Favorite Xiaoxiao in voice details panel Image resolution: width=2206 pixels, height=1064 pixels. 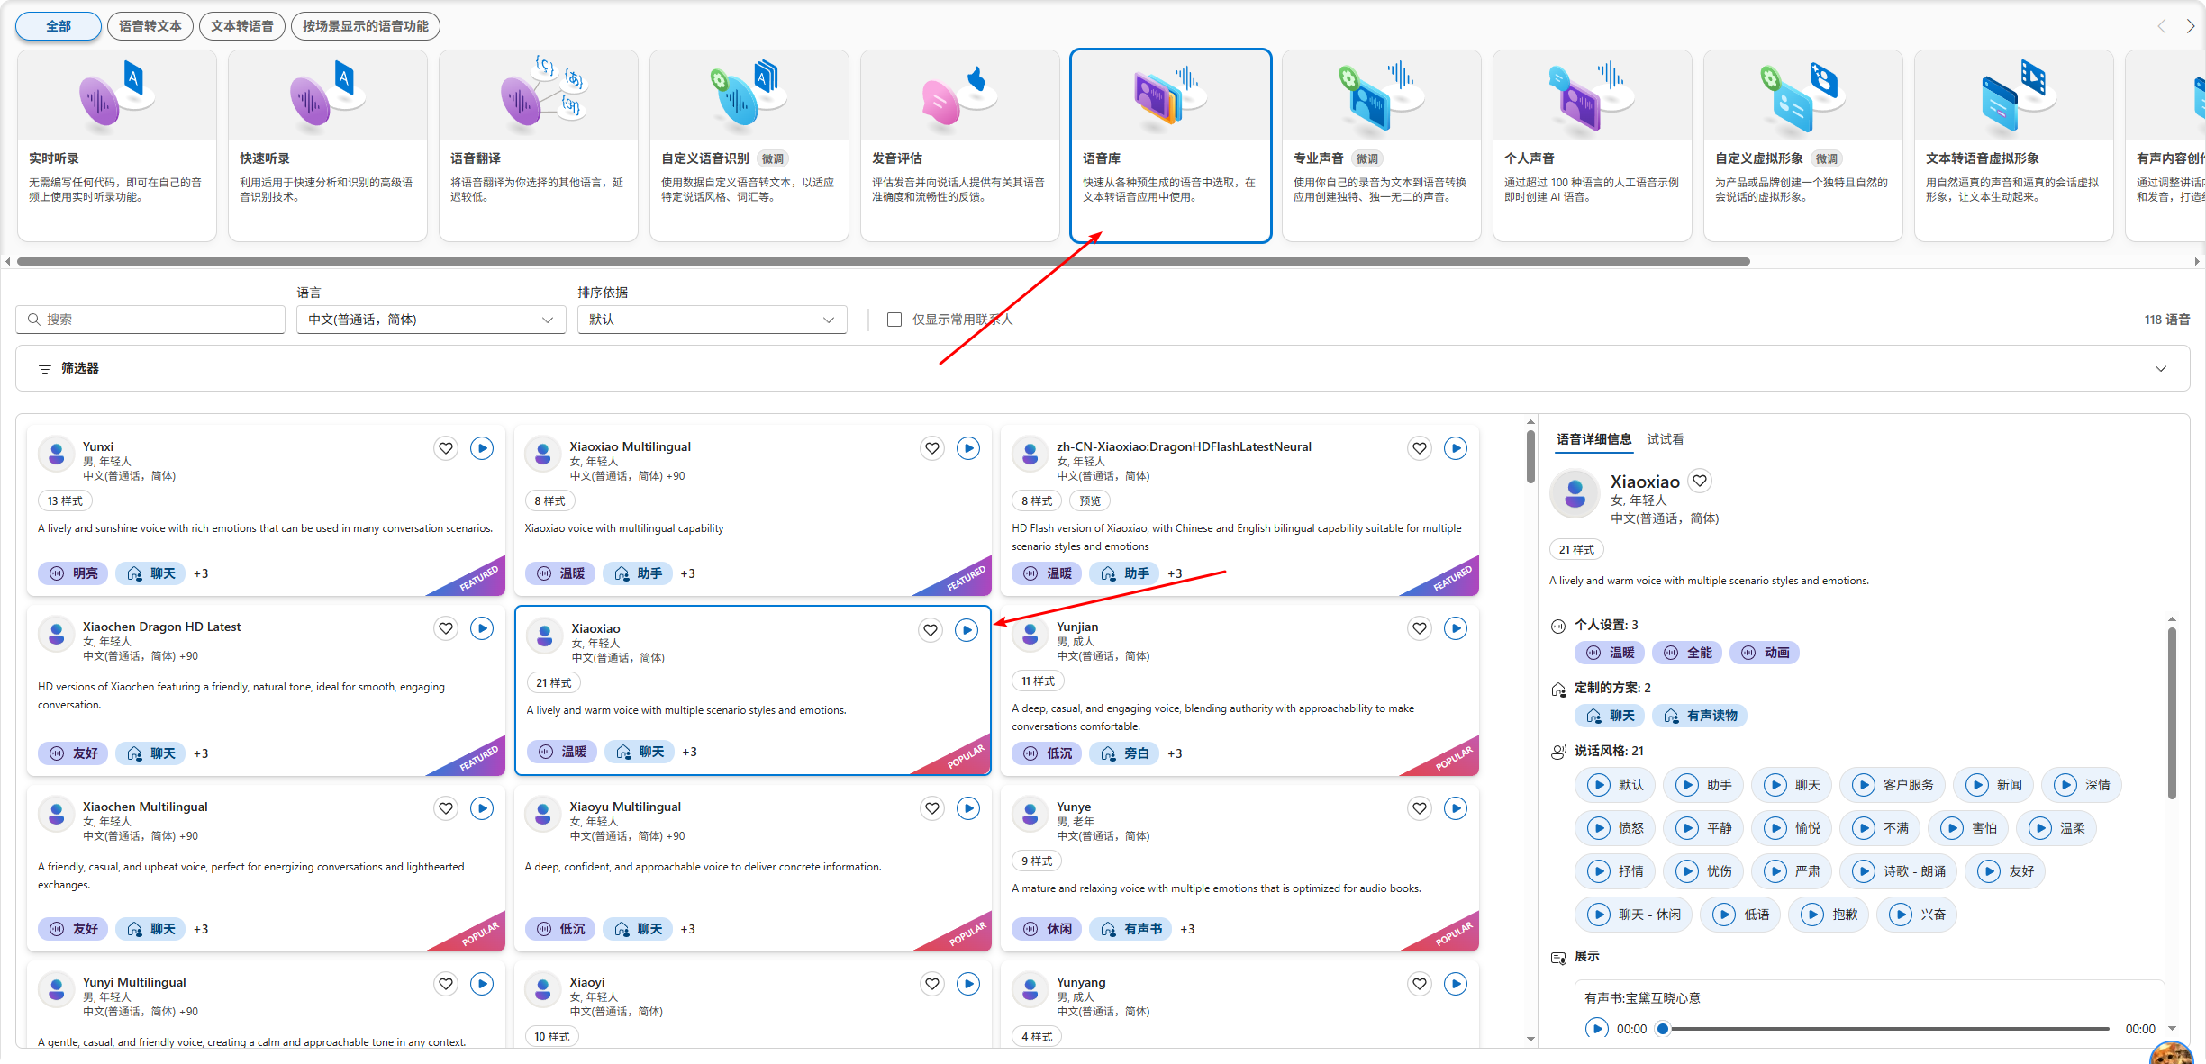pyautogui.click(x=1700, y=481)
